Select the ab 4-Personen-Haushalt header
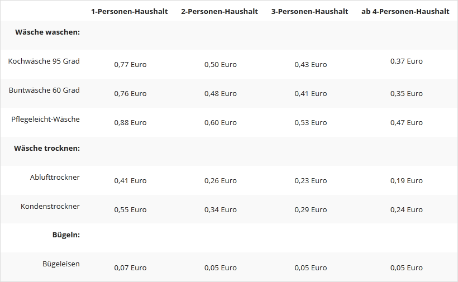Screen dimensions: 458x282 [405, 11]
